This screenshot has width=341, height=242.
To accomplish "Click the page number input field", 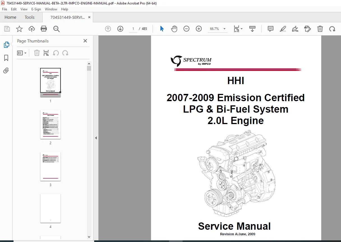I will (x=133, y=29).
